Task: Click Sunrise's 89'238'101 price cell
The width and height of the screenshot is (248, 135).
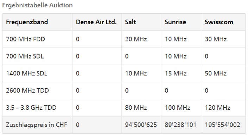Action: pyautogui.click(x=180, y=125)
